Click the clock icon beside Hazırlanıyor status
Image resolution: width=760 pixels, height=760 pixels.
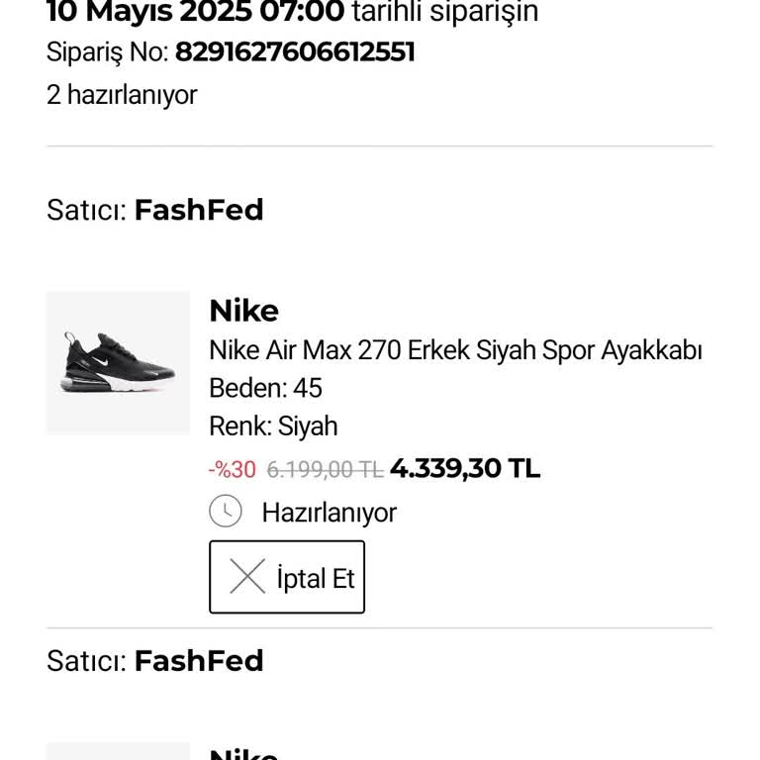[226, 512]
